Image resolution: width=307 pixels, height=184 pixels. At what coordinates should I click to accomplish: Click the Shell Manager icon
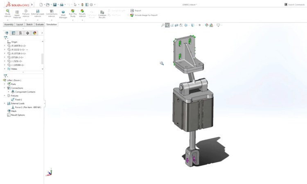(63, 13)
